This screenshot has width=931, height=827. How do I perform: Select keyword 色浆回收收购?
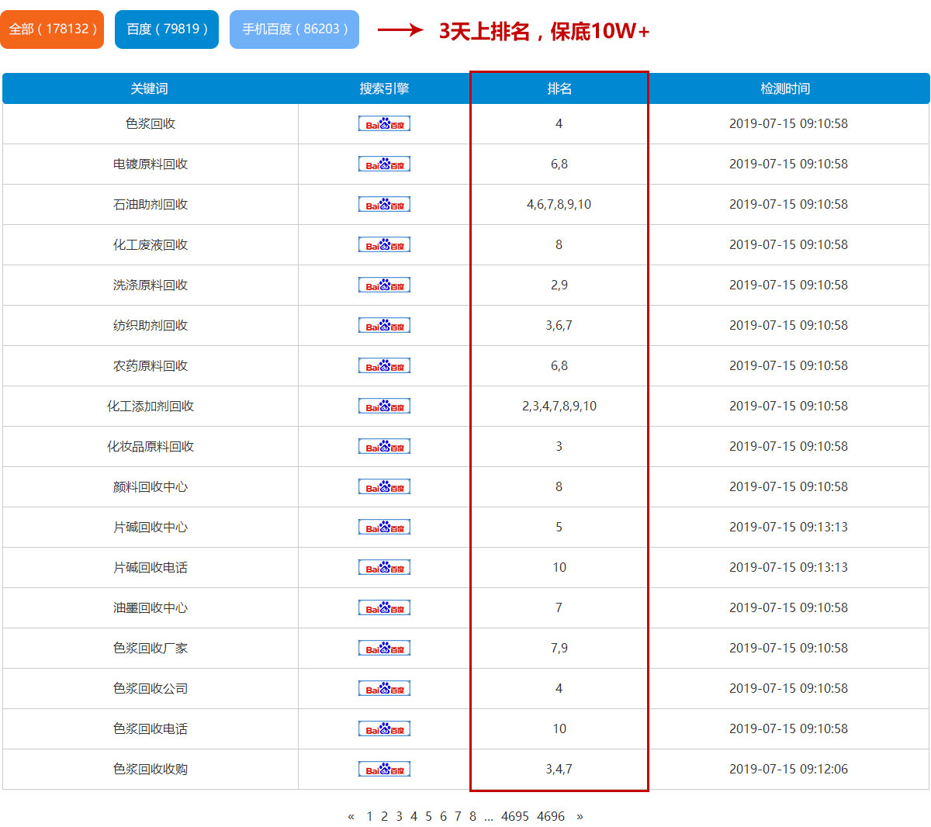pyautogui.click(x=151, y=769)
